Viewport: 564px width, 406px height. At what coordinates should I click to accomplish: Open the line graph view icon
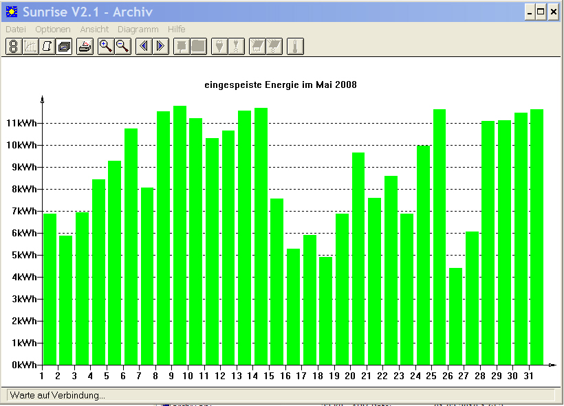click(30, 46)
